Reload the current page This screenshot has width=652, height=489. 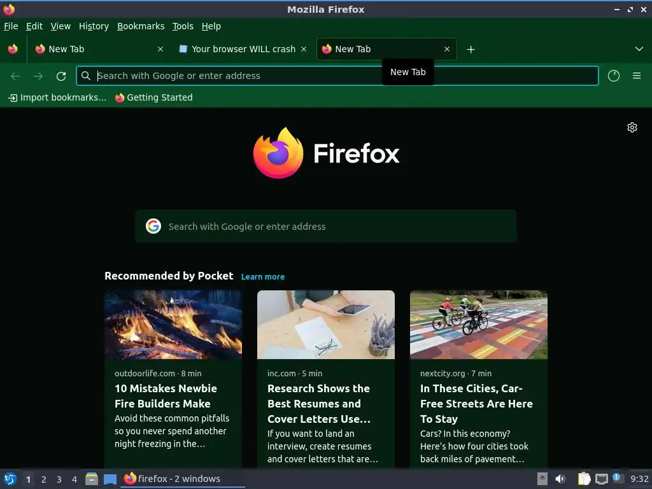click(x=61, y=76)
